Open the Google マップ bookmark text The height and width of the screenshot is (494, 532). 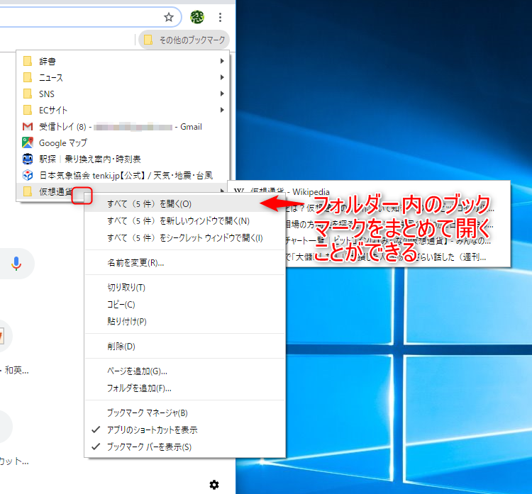point(63,142)
